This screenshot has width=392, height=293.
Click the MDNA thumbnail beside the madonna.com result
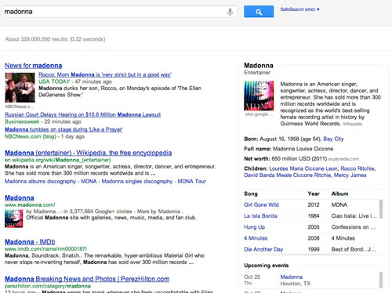pyautogui.click(x=14, y=219)
